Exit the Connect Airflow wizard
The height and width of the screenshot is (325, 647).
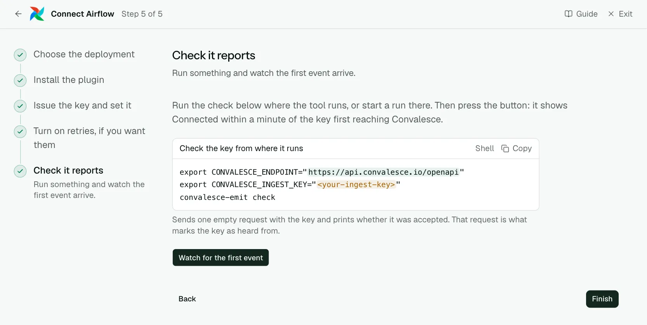point(620,14)
